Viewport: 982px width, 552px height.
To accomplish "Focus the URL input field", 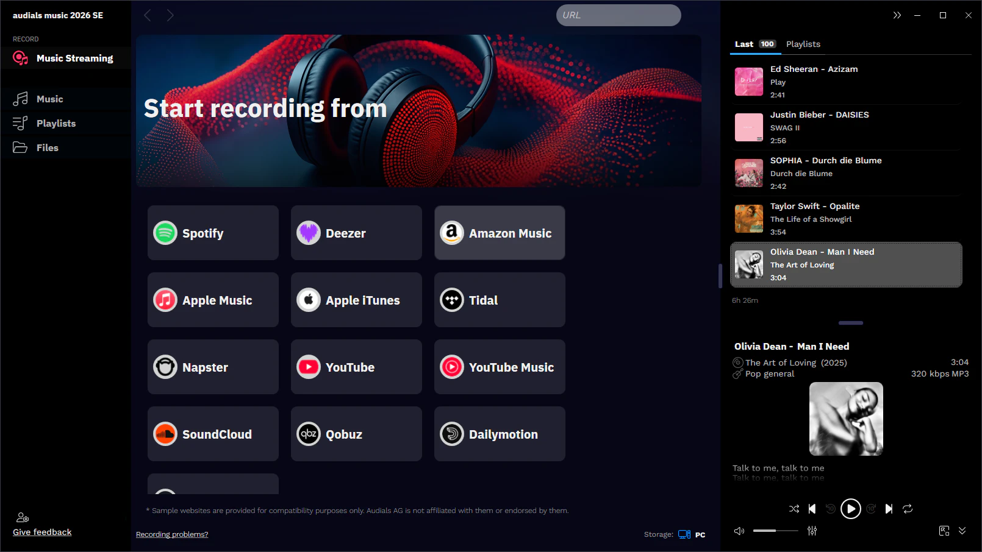I will point(618,15).
